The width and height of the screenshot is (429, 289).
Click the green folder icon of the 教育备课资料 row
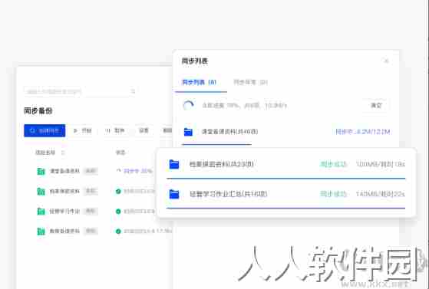click(x=41, y=232)
